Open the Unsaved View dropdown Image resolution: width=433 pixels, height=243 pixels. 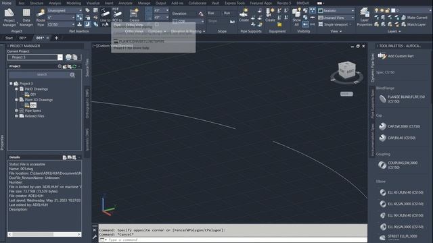(336, 18)
